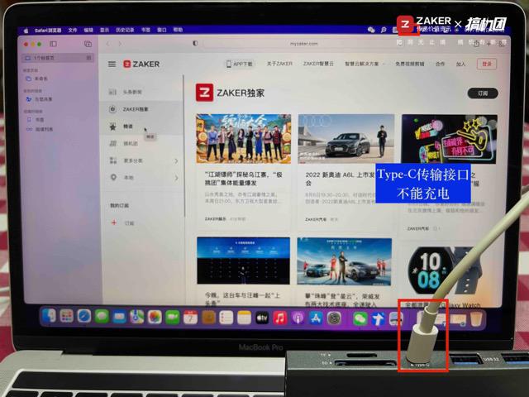Open the 历史记录 menu
This screenshot has height=397, width=529.
pos(125,30)
